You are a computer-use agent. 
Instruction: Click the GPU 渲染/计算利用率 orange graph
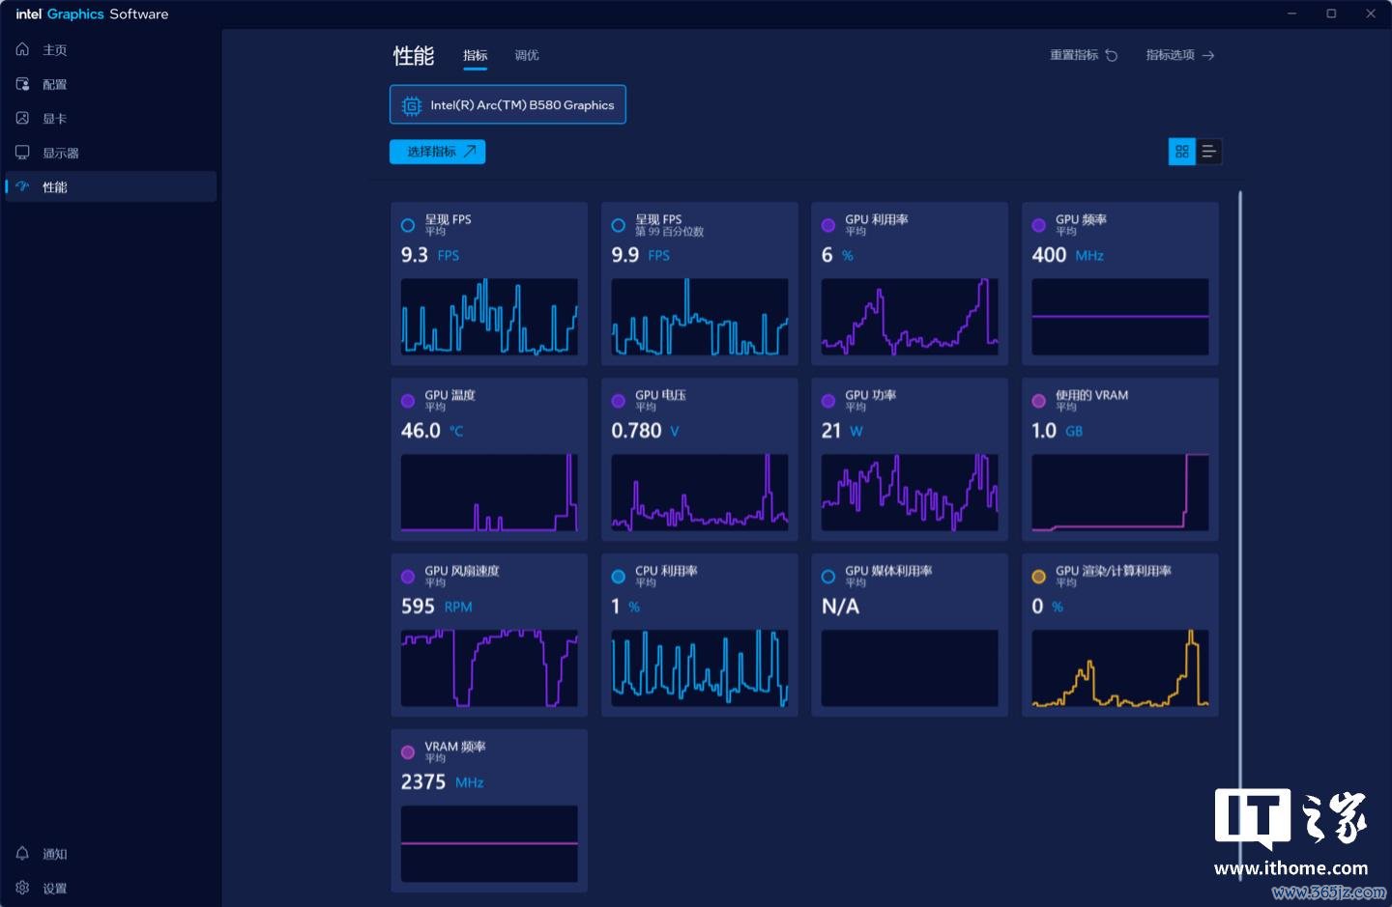pyautogui.click(x=1120, y=668)
